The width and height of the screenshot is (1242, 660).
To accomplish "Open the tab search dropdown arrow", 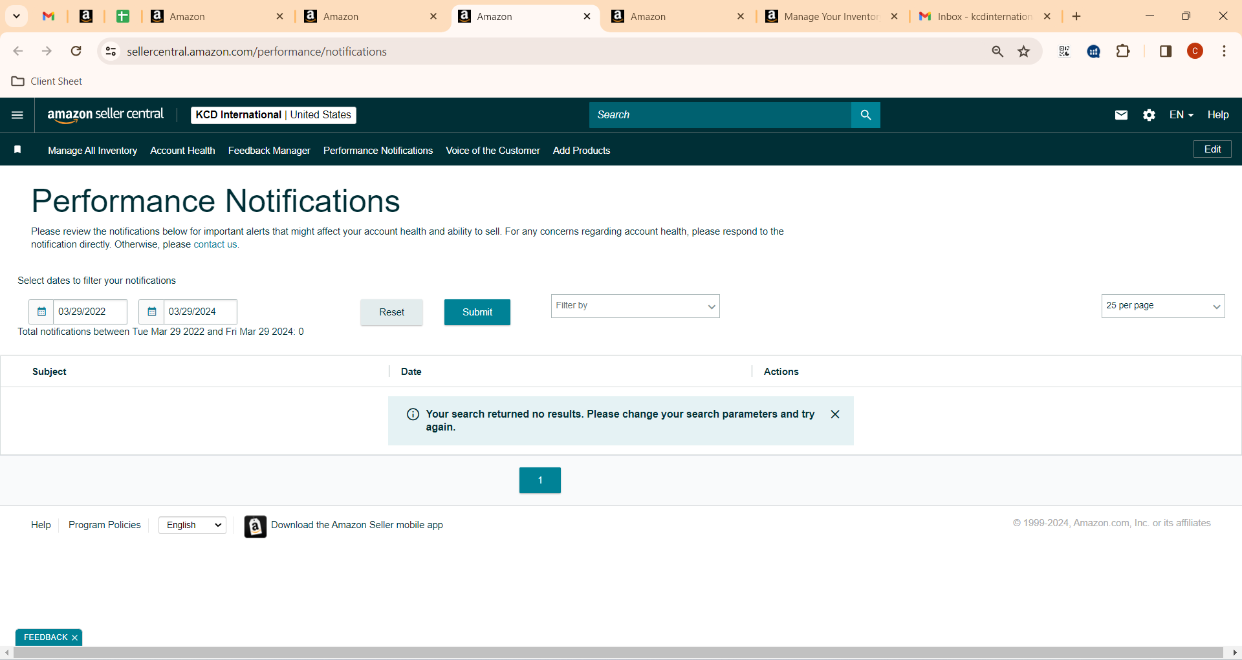I will [x=16, y=16].
